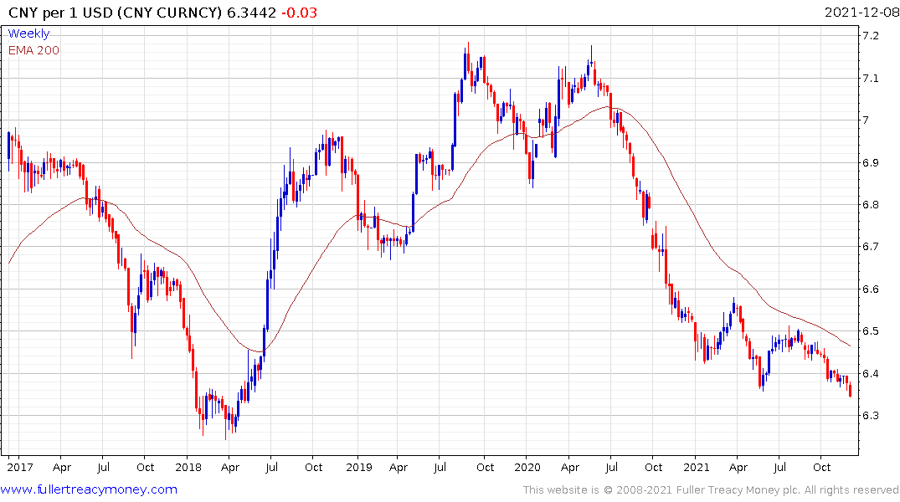This screenshot has height=502, width=900.
Task: Click the chart title CNY per 1 USD
Action: (61, 13)
